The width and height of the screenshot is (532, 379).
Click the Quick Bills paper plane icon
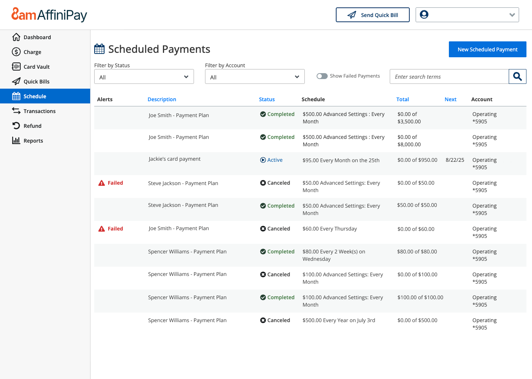16,82
